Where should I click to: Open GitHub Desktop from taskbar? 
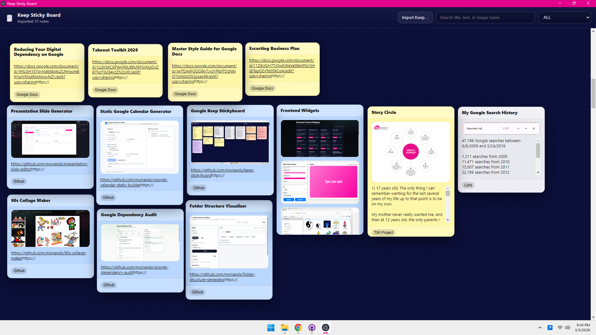(x=312, y=328)
